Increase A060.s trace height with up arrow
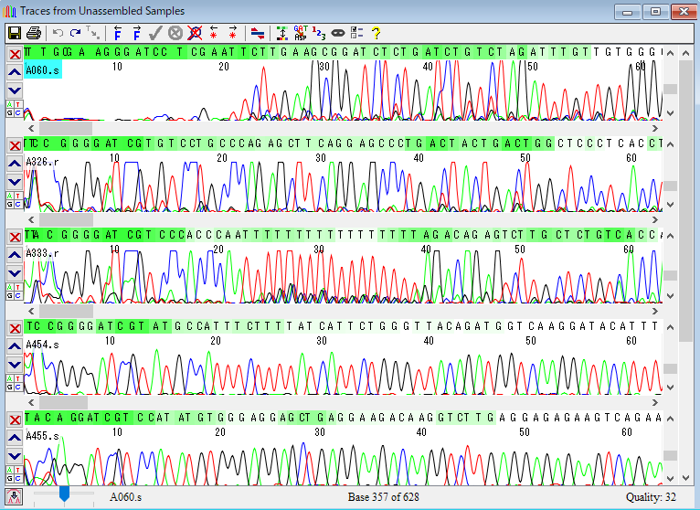 pos(670,53)
